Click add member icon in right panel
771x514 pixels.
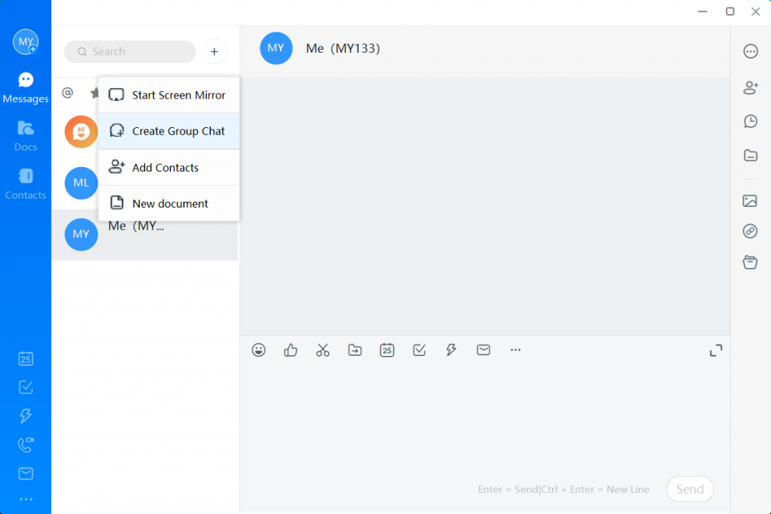pos(750,87)
